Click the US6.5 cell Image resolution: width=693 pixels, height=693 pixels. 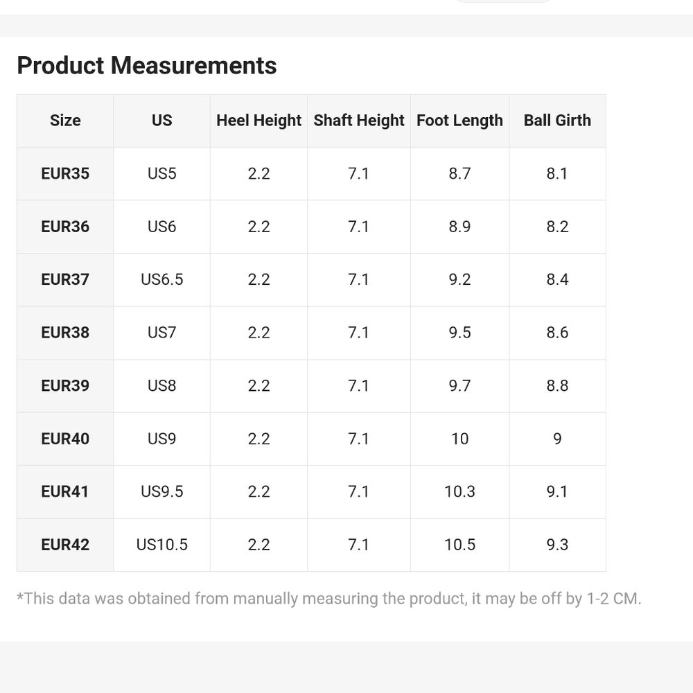coord(161,280)
